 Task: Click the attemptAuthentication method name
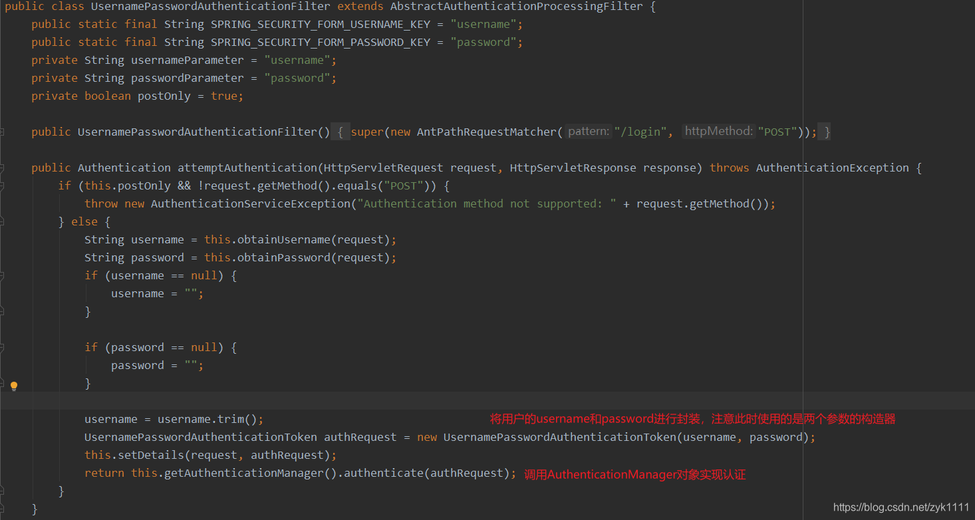247,168
